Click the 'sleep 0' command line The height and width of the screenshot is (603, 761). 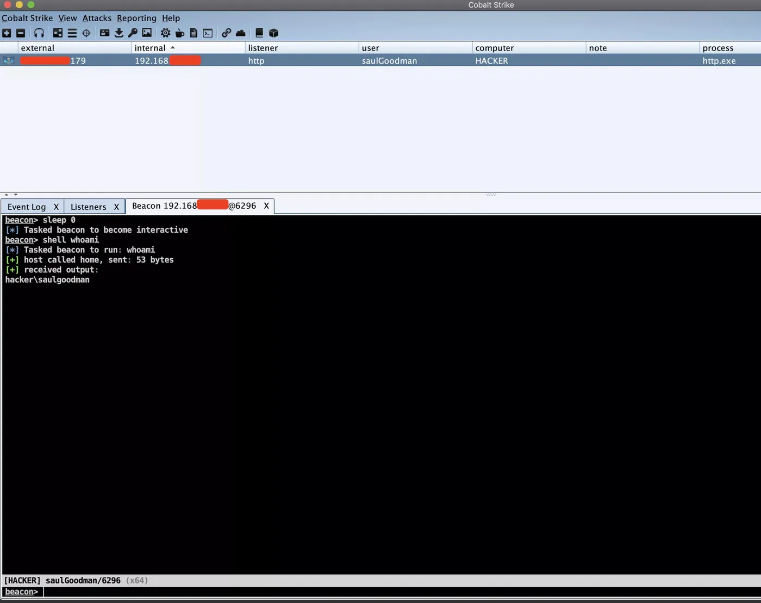[40, 220]
